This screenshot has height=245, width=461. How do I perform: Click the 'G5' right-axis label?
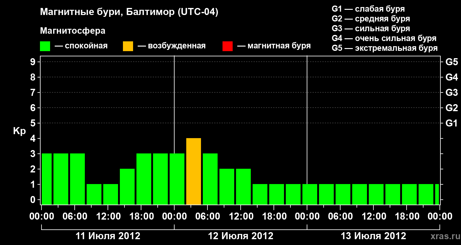tap(452, 62)
